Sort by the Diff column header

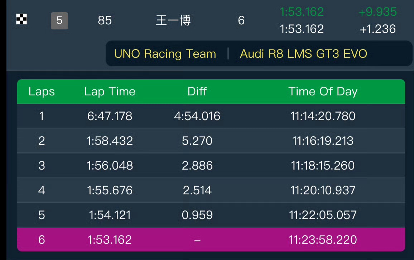tap(197, 91)
